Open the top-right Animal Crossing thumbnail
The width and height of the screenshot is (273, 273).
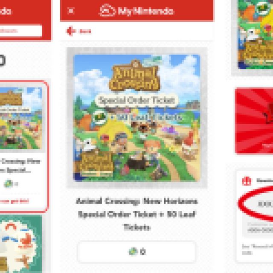pos(256,35)
